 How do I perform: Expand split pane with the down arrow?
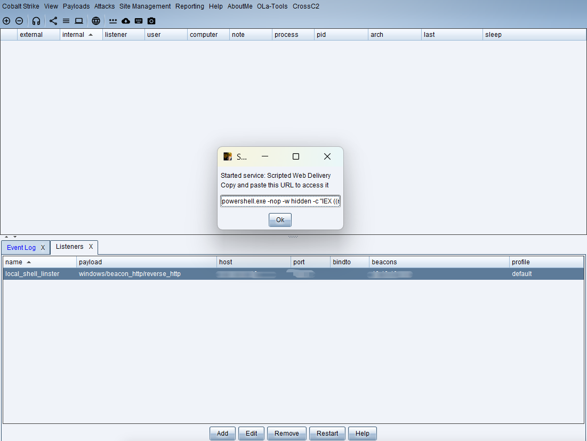(x=15, y=237)
